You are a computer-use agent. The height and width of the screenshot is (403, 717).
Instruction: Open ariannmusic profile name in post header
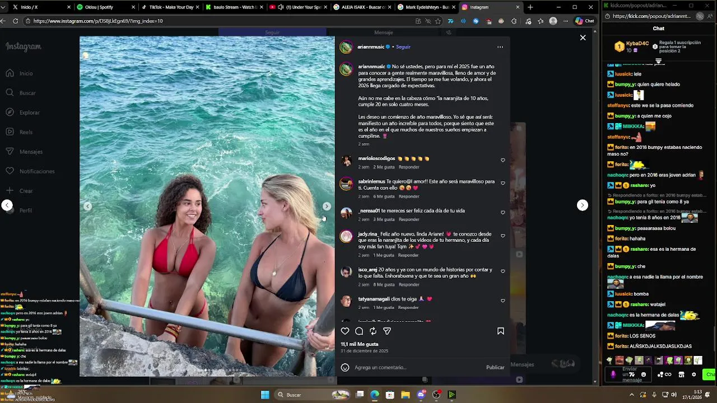click(371, 47)
